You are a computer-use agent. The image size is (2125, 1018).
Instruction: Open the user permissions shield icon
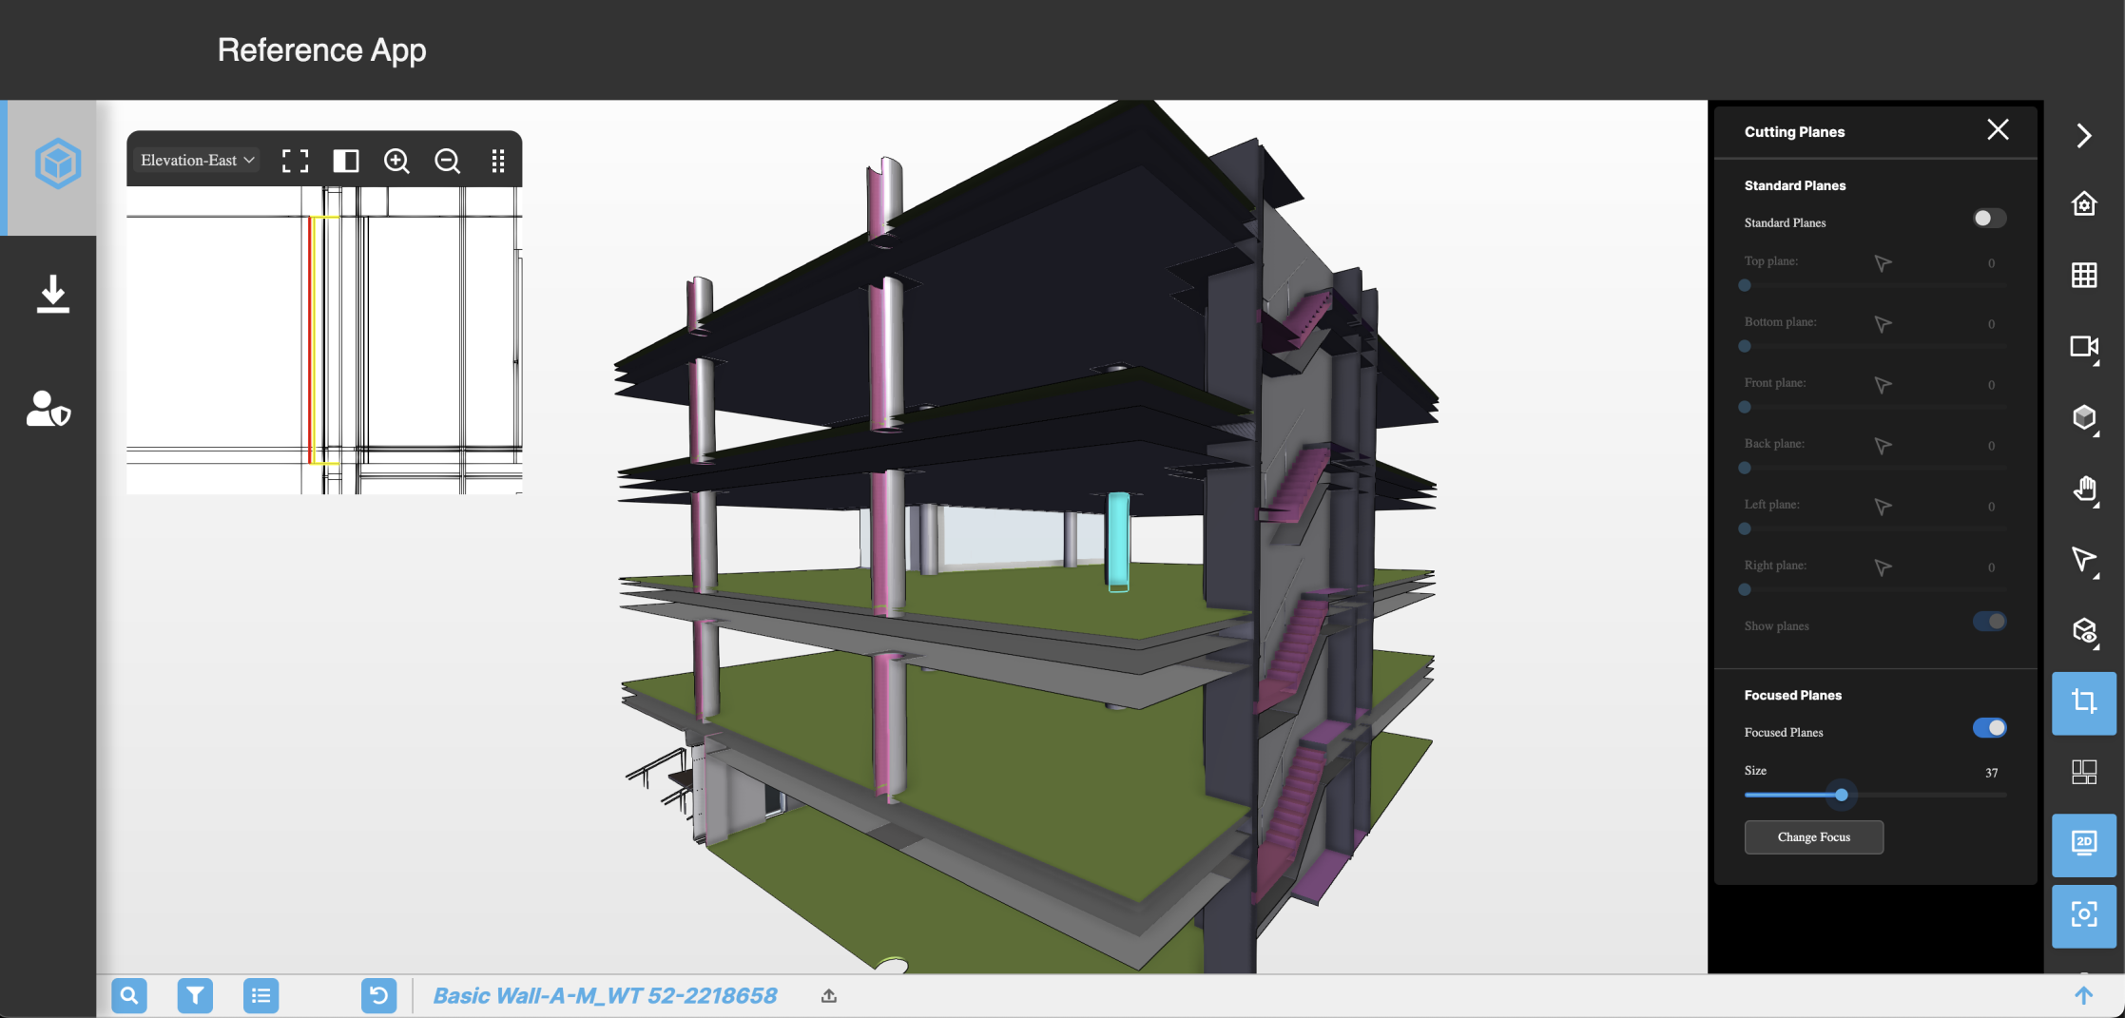click(x=48, y=409)
